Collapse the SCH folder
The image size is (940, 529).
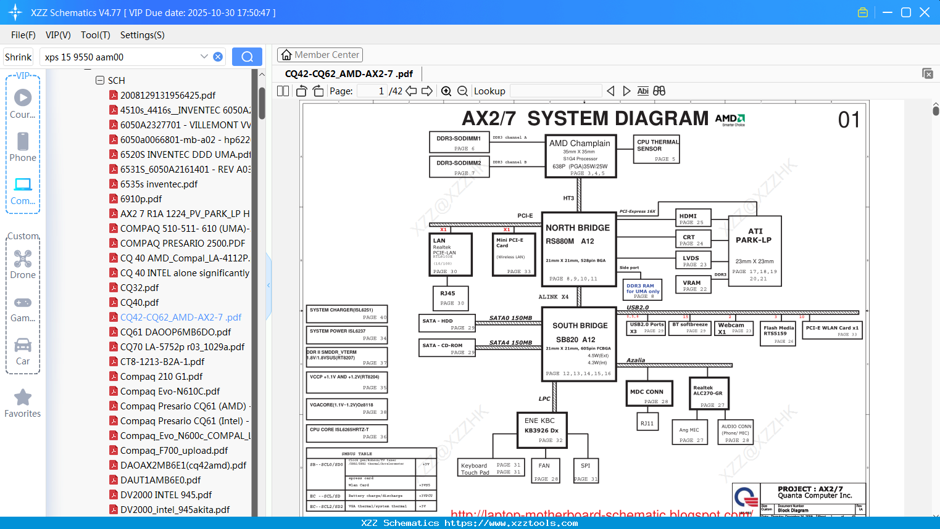[100, 80]
